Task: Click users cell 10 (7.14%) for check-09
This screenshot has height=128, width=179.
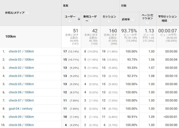Action: click(71, 117)
